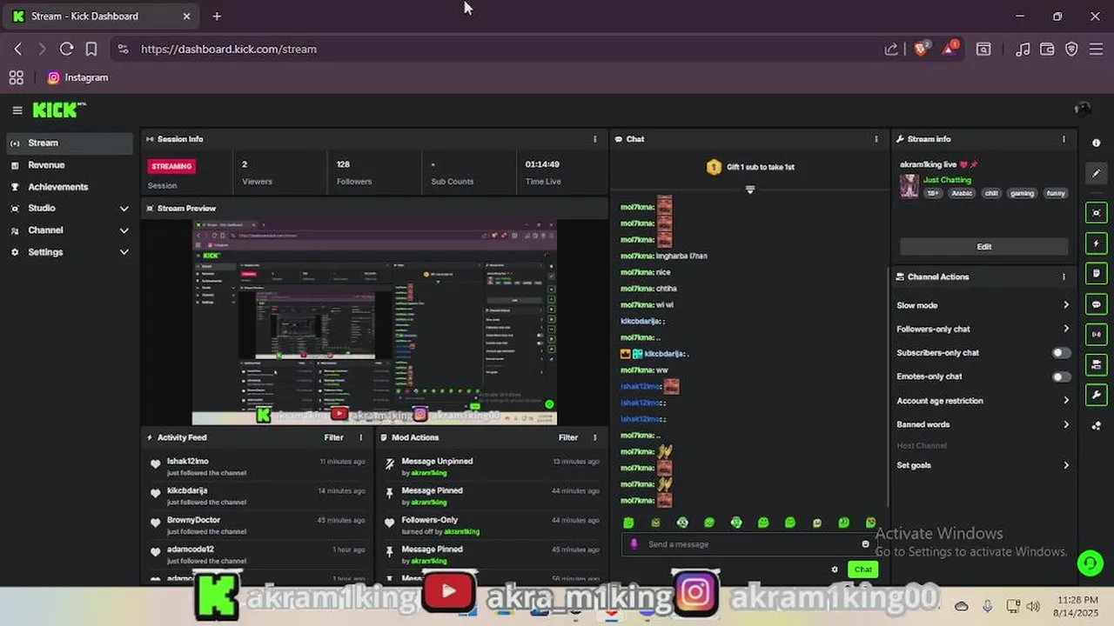The width and height of the screenshot is (1114, 626).
Task: Click ishak12lmo in Activity Feed
Action: 188,462
